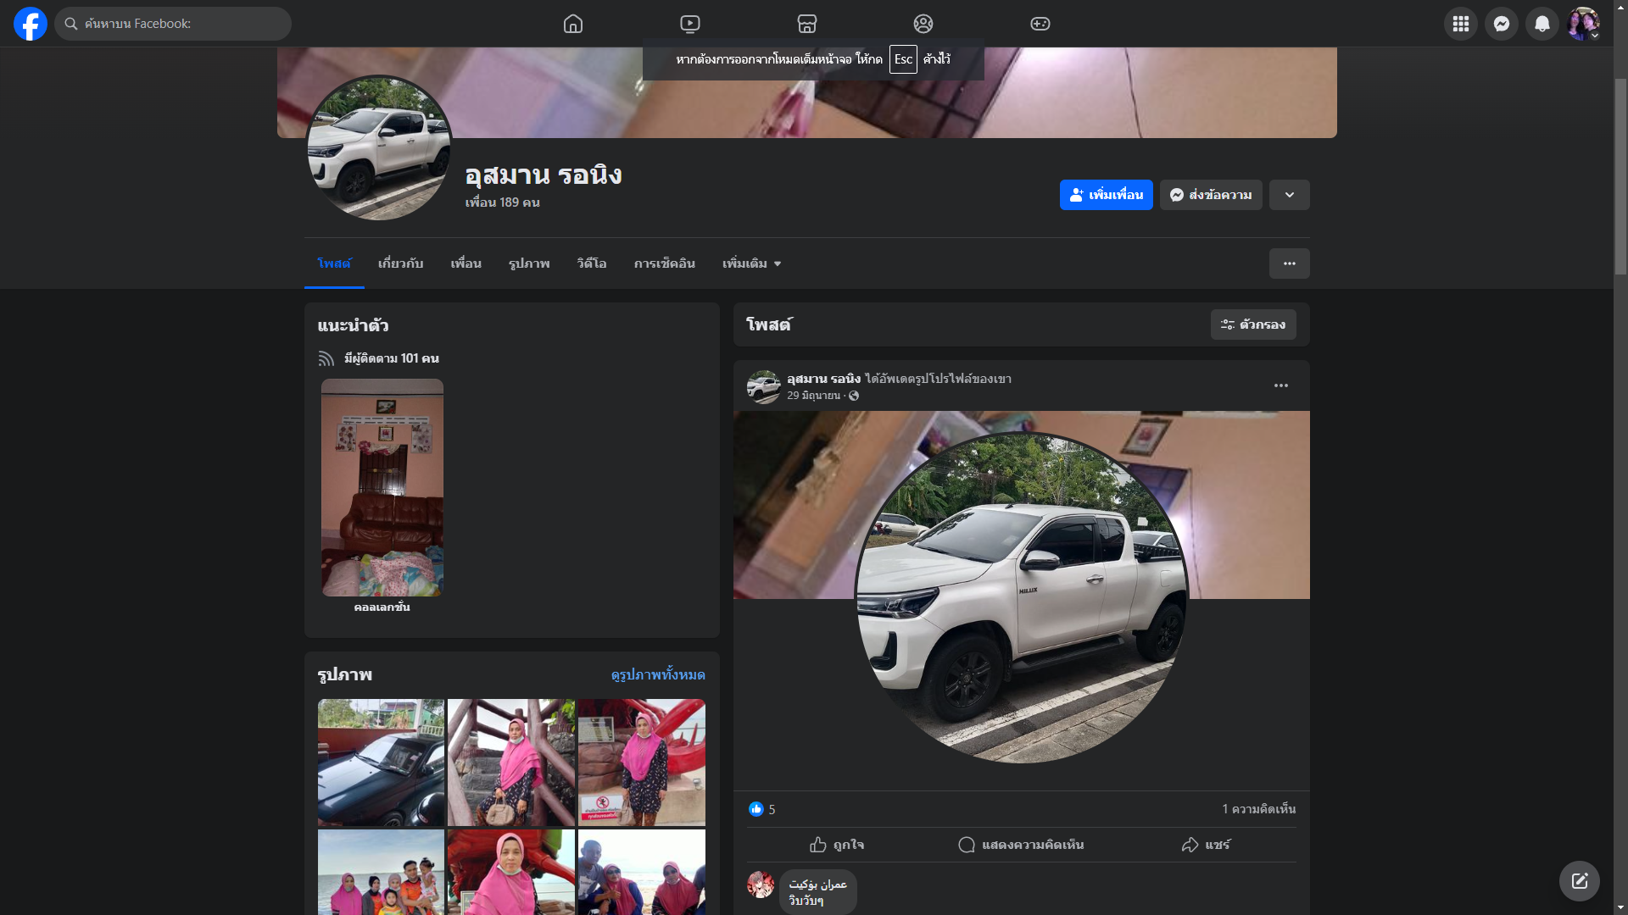
Task: Click the เพิ่มเพื่อน button
Action: 1106,195
